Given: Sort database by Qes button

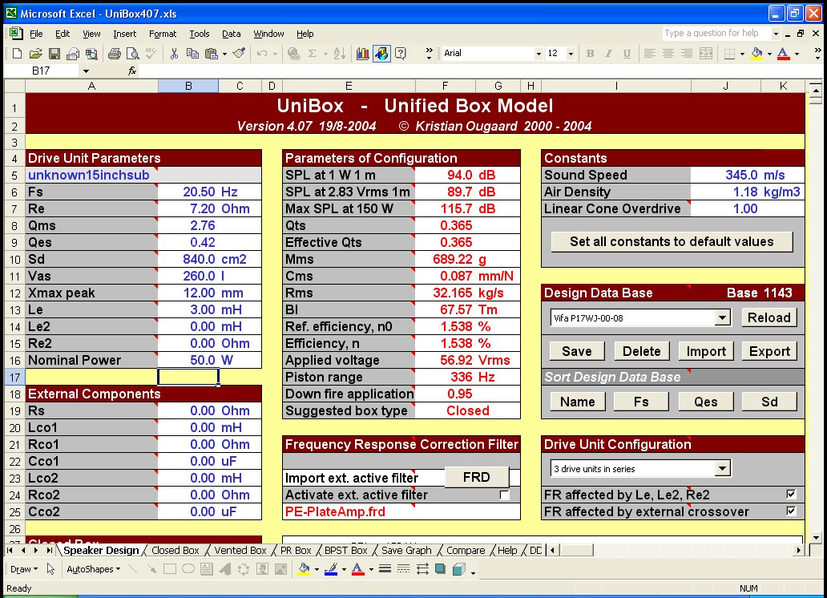Looking at the screenshot, I should pos(706,402).
